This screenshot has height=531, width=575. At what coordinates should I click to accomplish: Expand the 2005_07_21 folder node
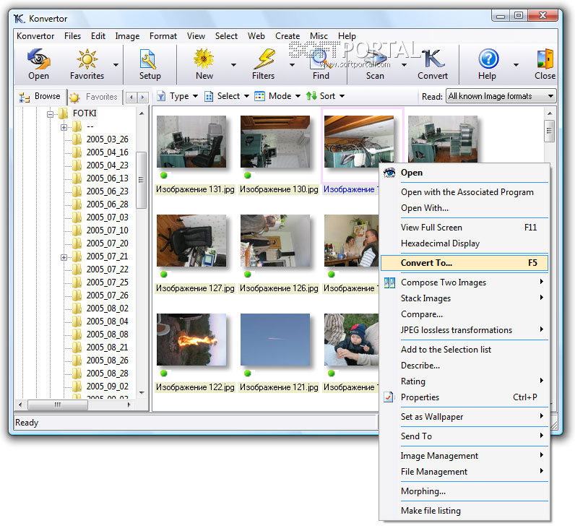click(64, 256)
